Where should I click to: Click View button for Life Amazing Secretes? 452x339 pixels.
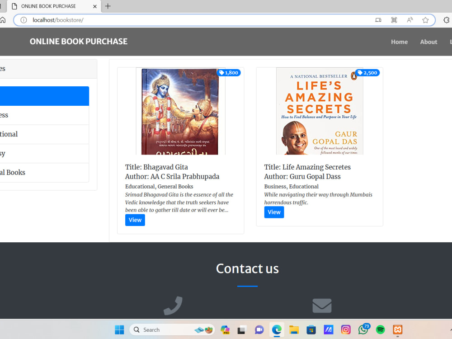pos(274,212)
